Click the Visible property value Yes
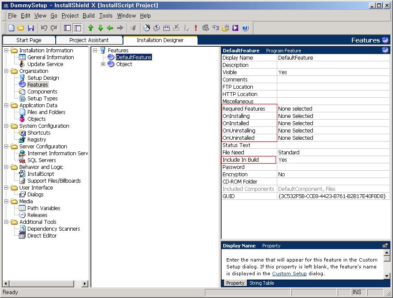 click(x=333, y=72)
